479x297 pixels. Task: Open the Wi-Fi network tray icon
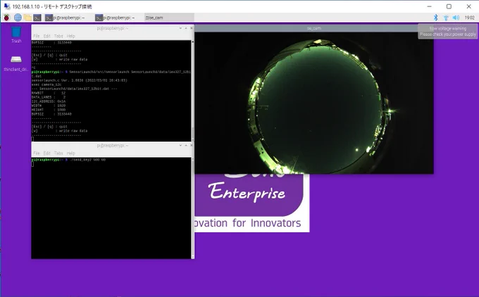pos(446,18)
